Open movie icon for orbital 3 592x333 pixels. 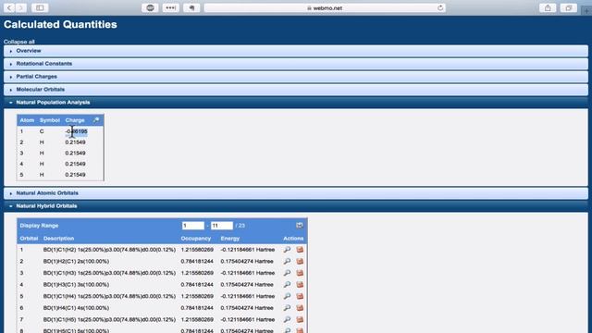(300, 273)
